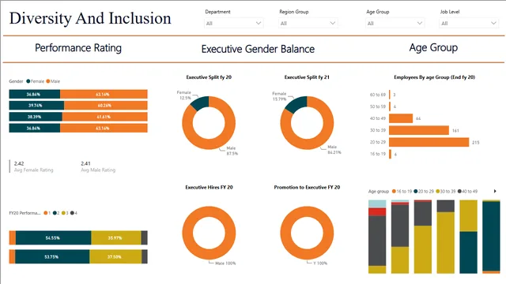Click the Male 100% donut label

click(225, 263)
